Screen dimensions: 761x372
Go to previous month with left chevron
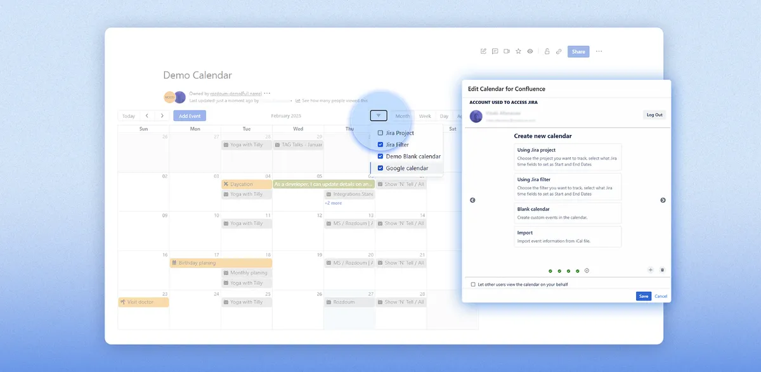pos(146,116)
